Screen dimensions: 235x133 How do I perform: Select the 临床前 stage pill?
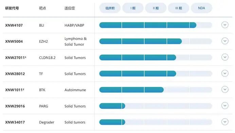click(110, 8)
